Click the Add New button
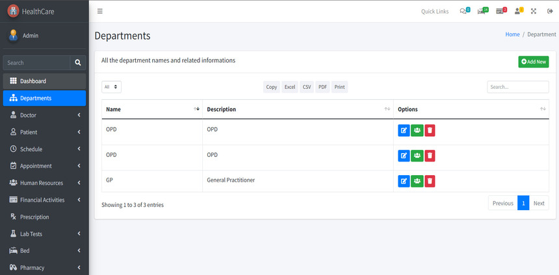Screen dimensions: 559x275 [x=533, y=62]
